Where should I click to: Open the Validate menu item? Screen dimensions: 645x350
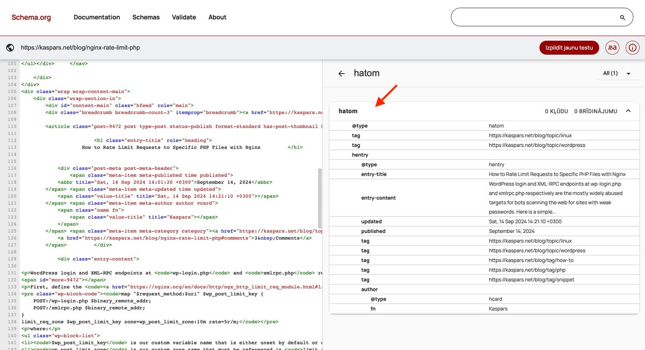click(x=184, y=17)
